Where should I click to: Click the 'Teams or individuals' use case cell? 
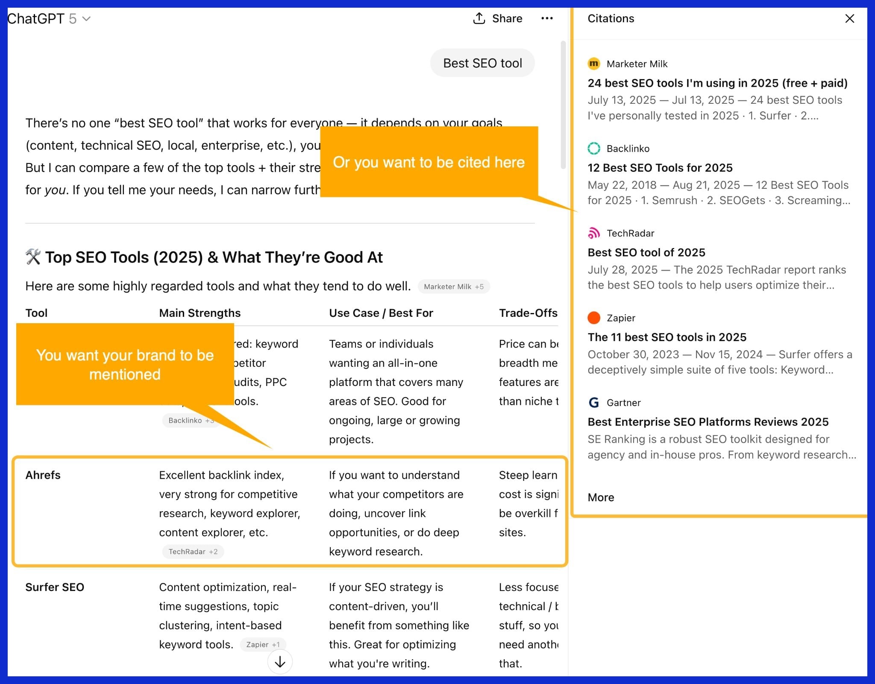pyautogui.click(x=396, y=392)
